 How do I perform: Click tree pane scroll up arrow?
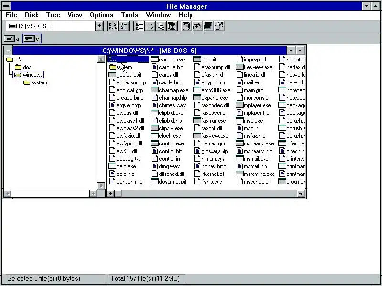point(101,59)
